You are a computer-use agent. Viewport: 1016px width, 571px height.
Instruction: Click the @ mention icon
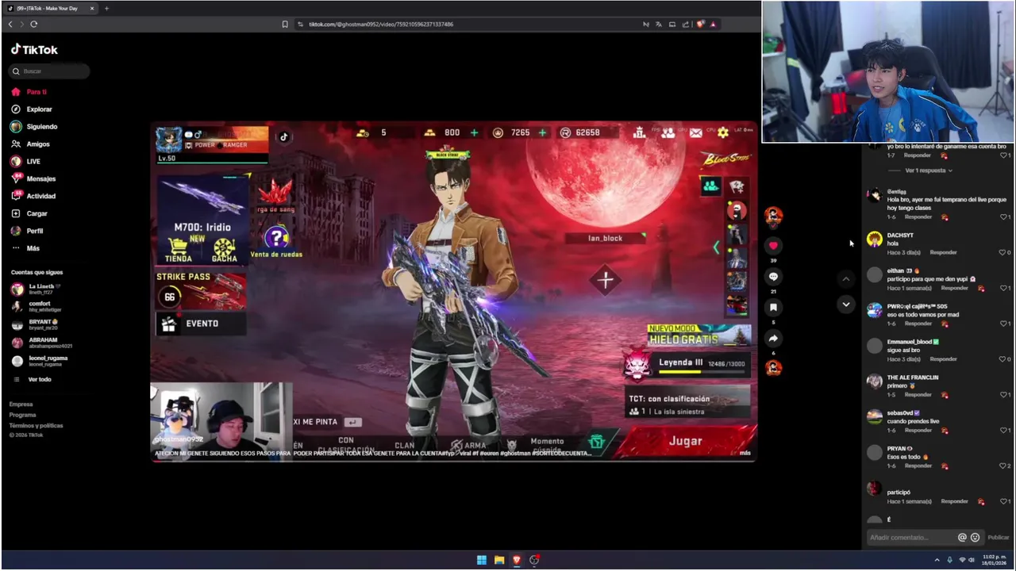(x=962, y=538)
